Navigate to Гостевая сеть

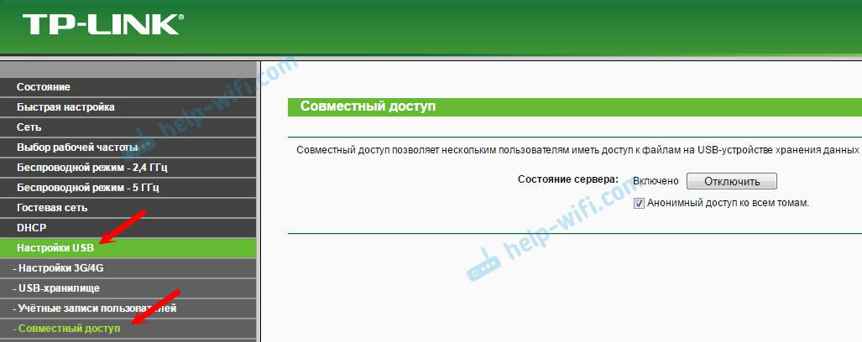point(52,208)
